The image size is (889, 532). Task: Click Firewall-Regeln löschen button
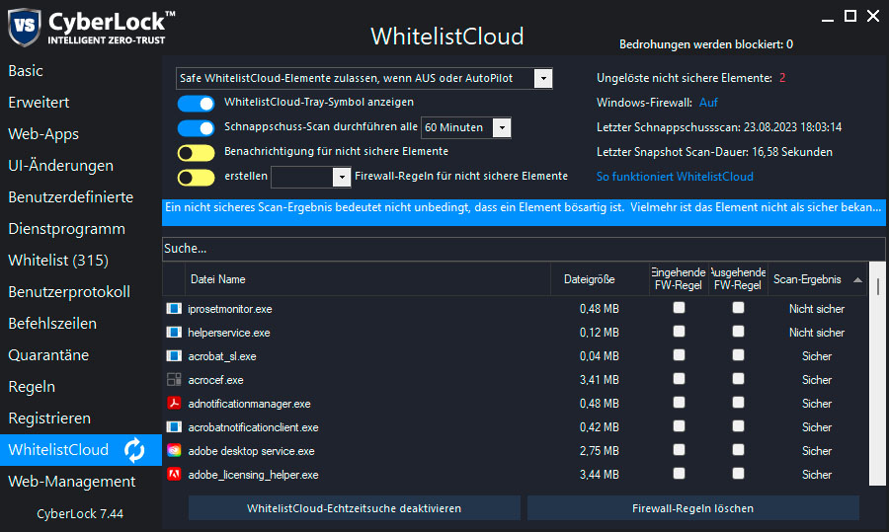(x=692, y=508)
